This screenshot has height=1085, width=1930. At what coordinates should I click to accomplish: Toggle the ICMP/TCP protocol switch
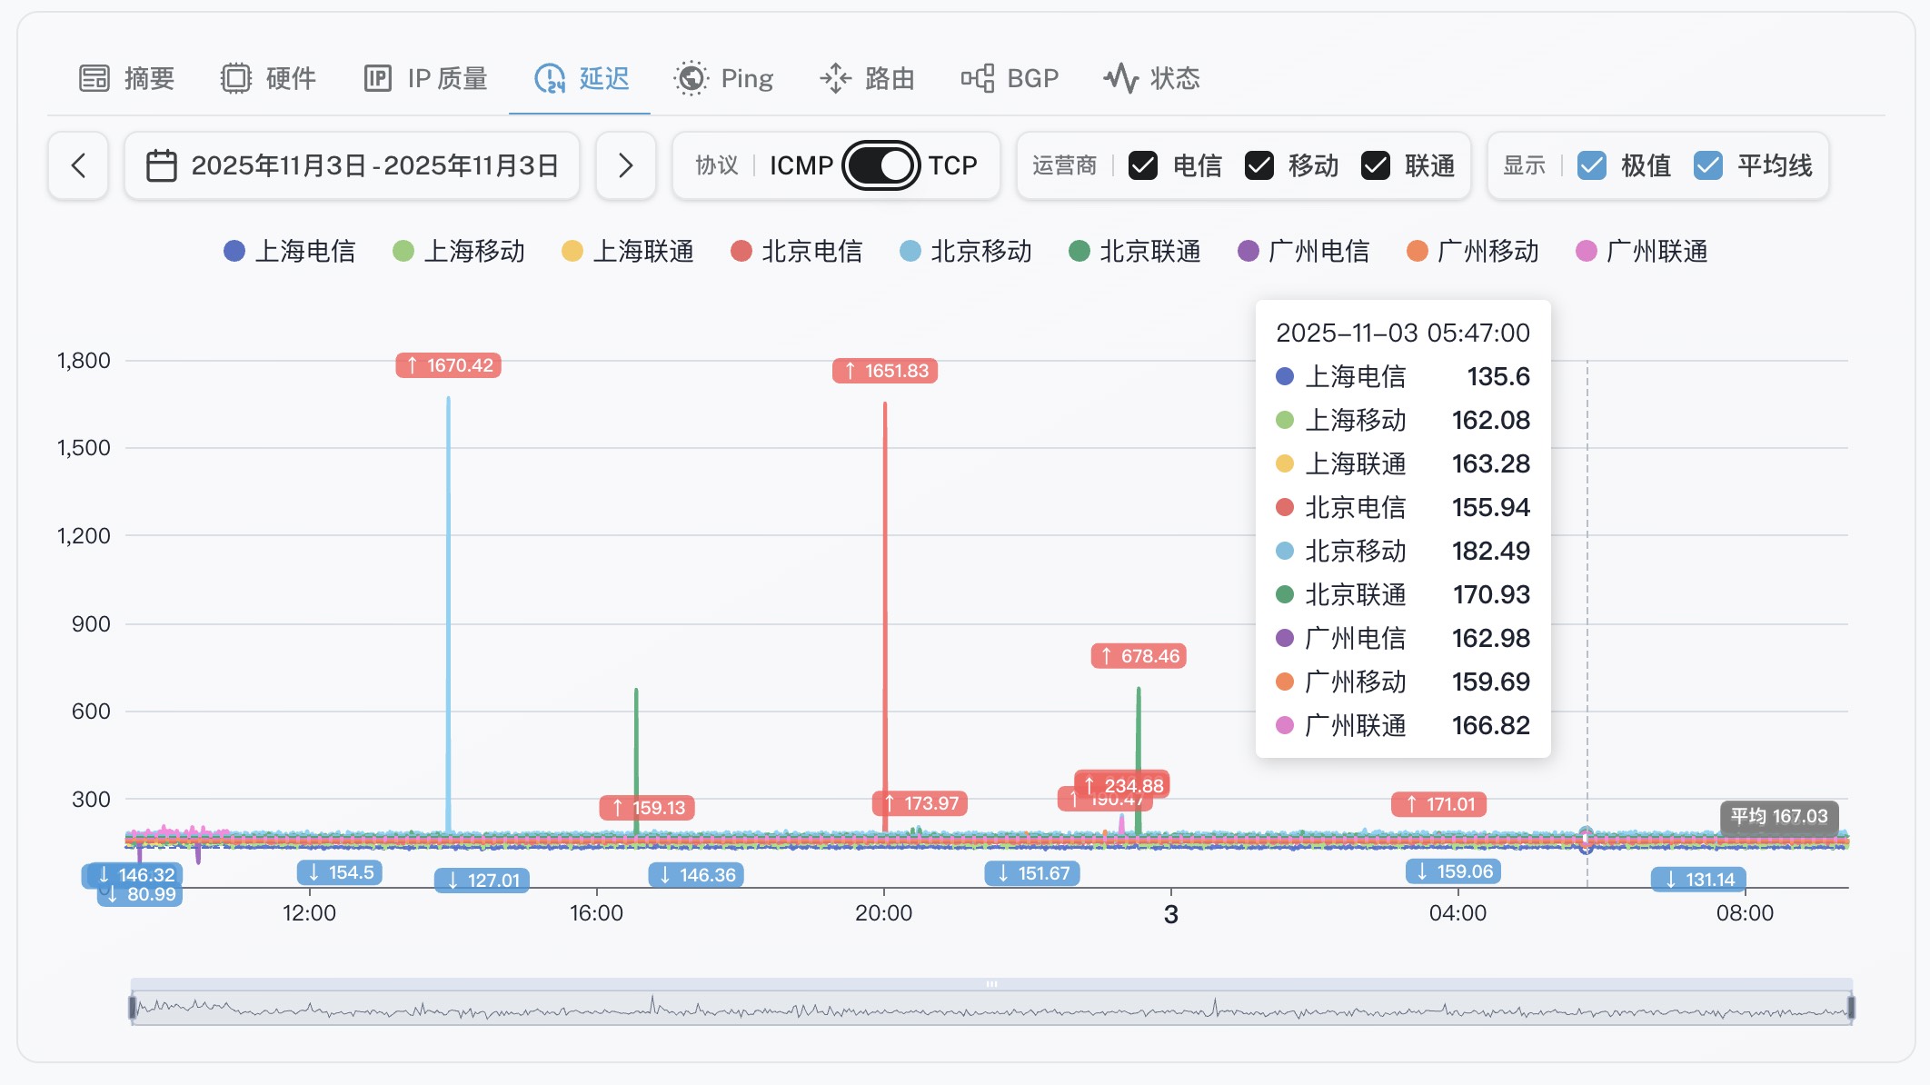pyautogui.click(x=880, y=165)
